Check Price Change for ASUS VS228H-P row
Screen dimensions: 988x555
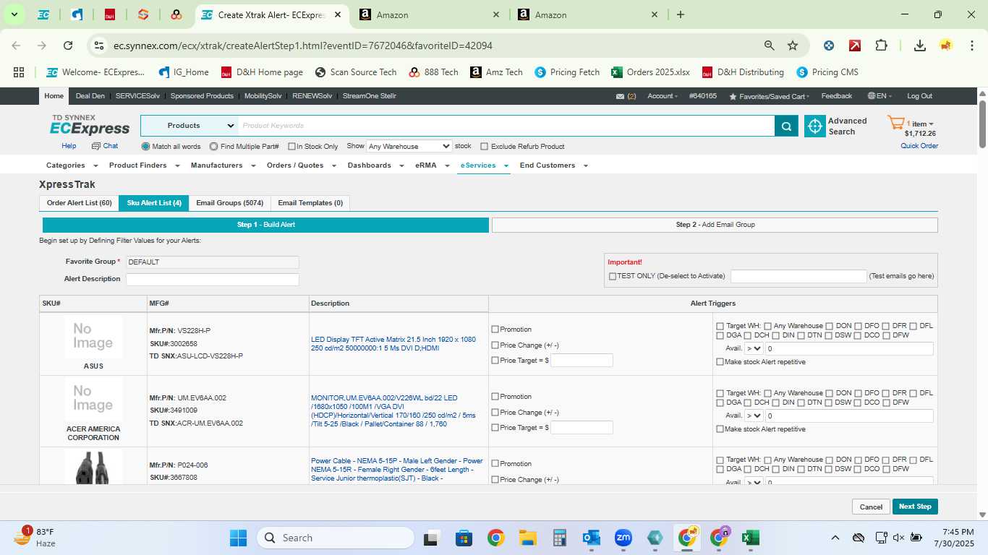click(x=495, y=345)
